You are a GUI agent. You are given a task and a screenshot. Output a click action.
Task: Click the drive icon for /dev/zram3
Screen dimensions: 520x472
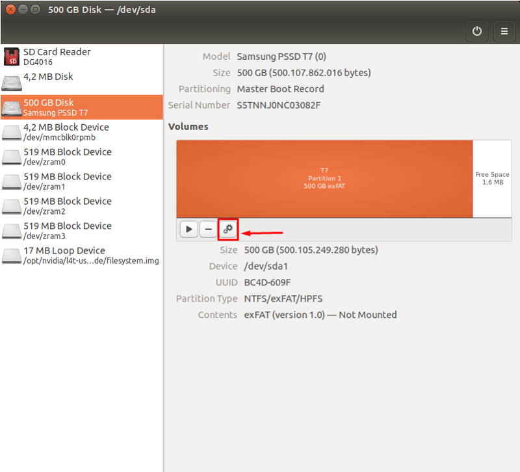(x=12, y=231)
